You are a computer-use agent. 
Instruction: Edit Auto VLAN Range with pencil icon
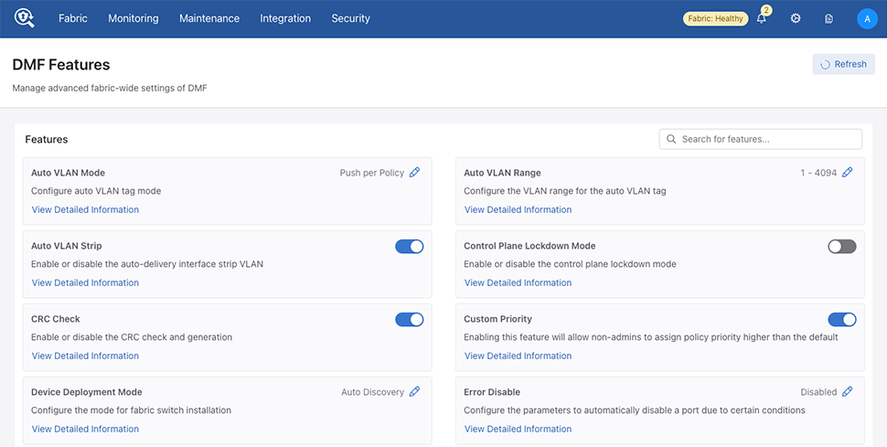click(x=848, y=173)
